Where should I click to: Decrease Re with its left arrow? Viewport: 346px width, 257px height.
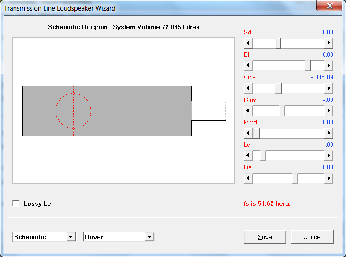coord(248,178)
